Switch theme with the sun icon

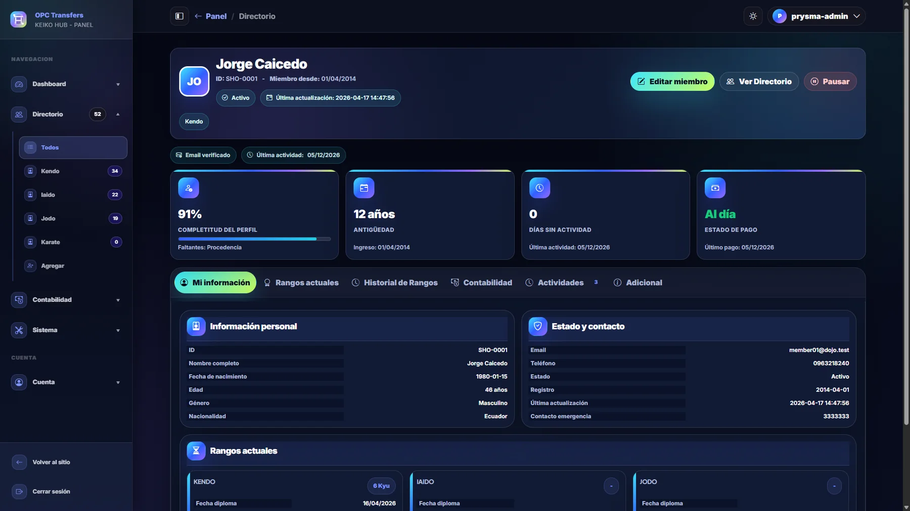753,16
